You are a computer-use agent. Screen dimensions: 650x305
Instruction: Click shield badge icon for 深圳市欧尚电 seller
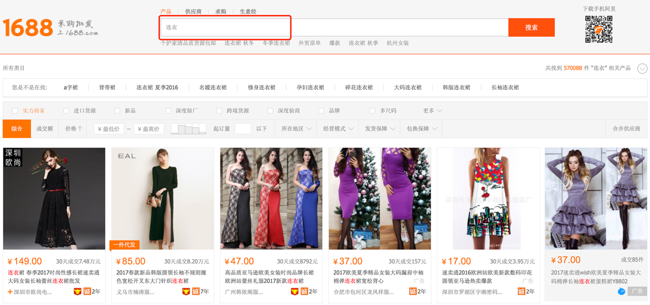tap(77, 291)
